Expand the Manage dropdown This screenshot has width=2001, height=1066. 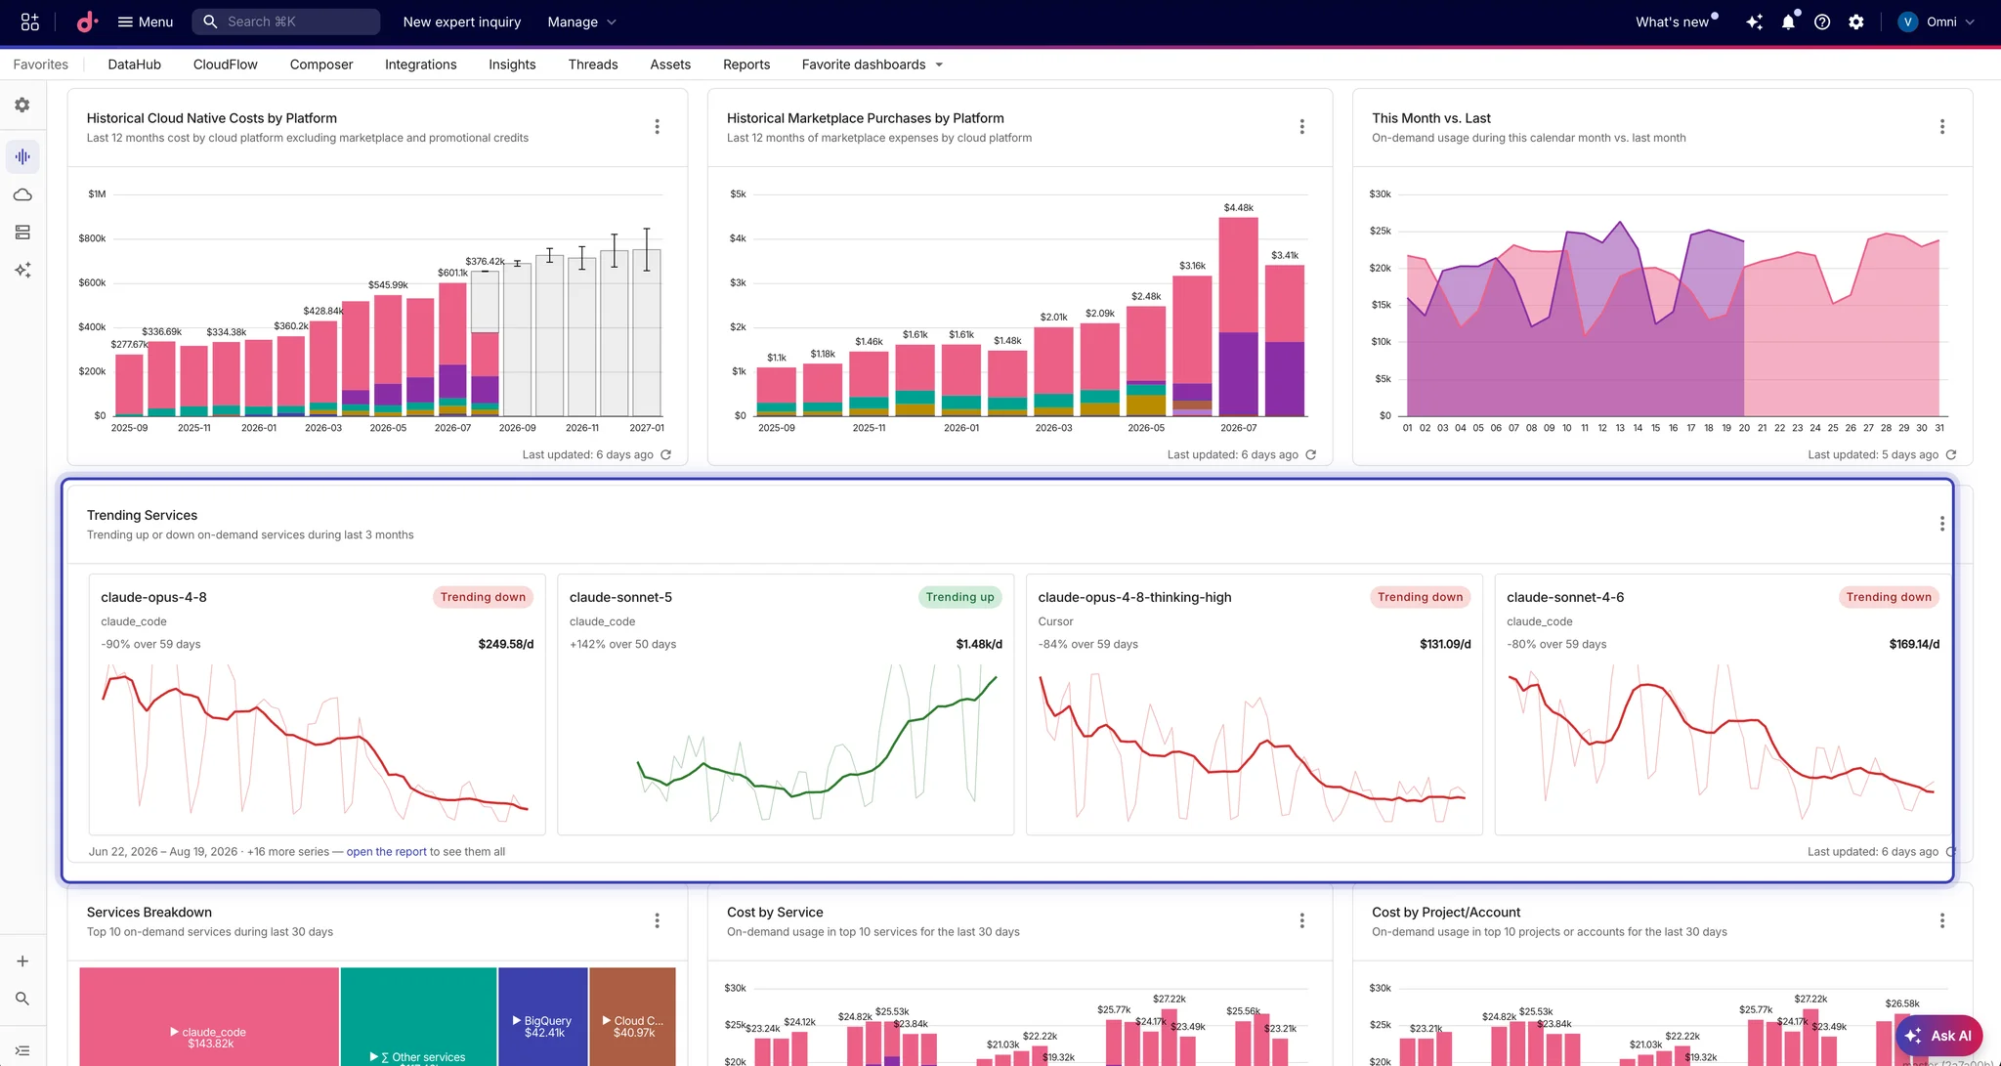(581, 21)
